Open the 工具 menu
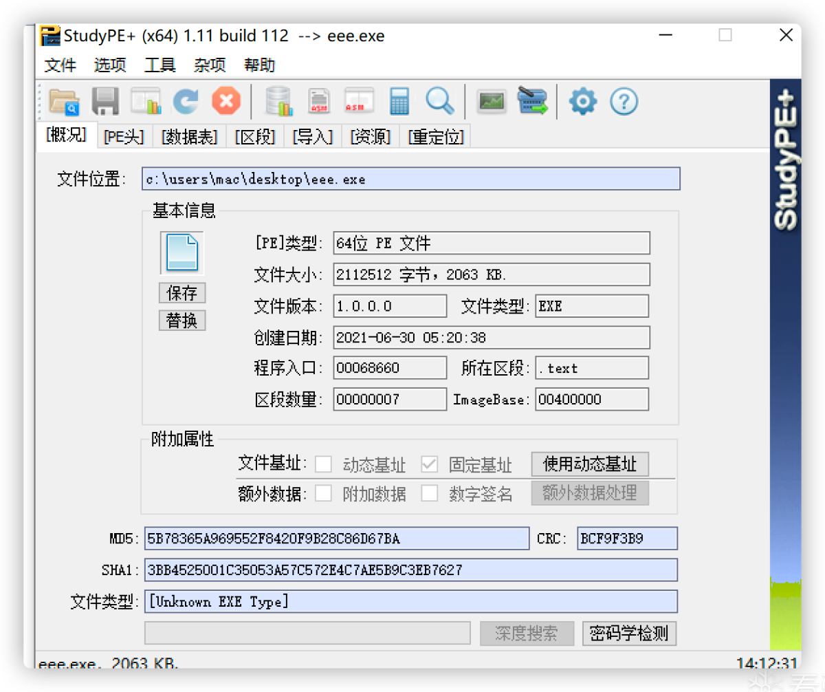825x692 pixels. pos(160,65)
